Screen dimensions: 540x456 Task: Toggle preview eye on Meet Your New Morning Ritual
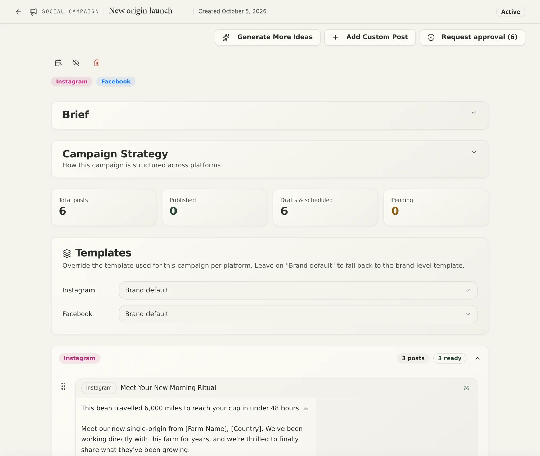click(x=466, y=388)
